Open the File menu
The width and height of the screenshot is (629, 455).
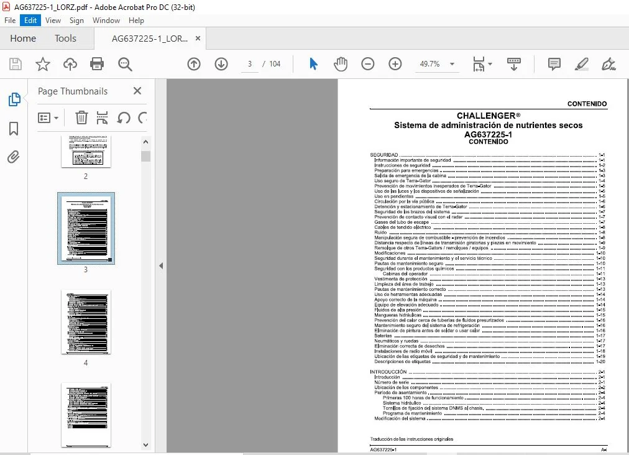pyautogui.click(x=10, y=21)
